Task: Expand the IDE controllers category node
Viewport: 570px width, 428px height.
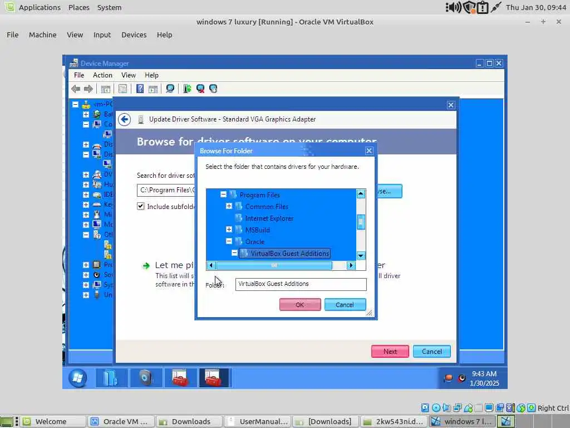Action: tap(86, 194)
